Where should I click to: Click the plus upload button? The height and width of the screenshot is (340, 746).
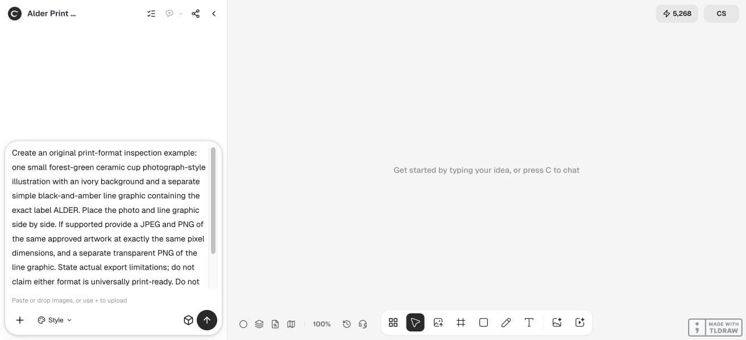pyautogui.click(x=20, y=320)
